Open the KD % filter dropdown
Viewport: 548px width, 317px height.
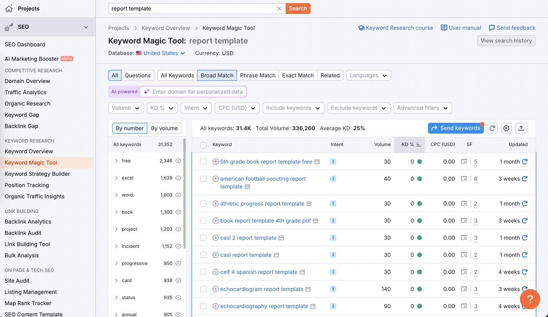coord(162,108)
